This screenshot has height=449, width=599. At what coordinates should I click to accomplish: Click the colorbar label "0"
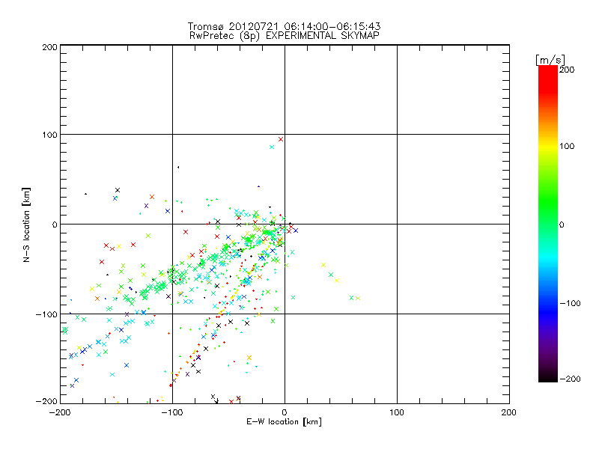(x=562, y=224)
